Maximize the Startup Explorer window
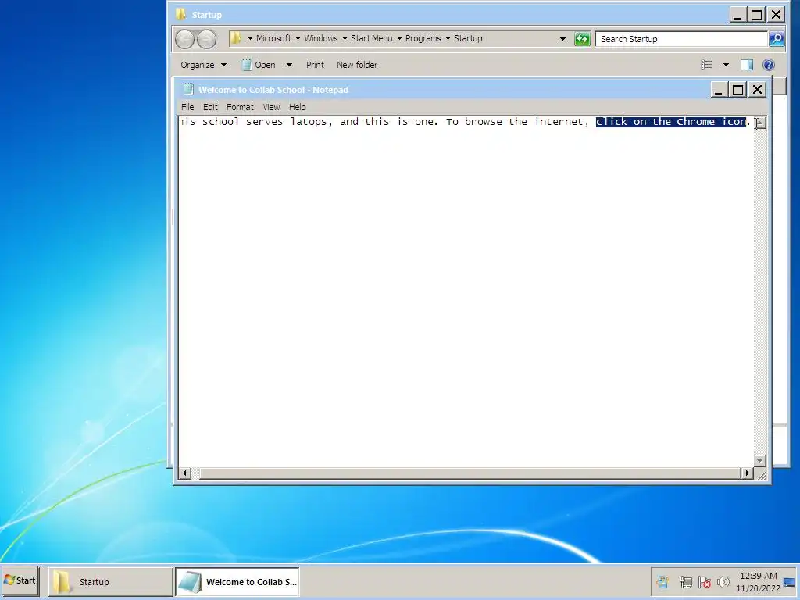The image size is (800, 600). [756, 15]
